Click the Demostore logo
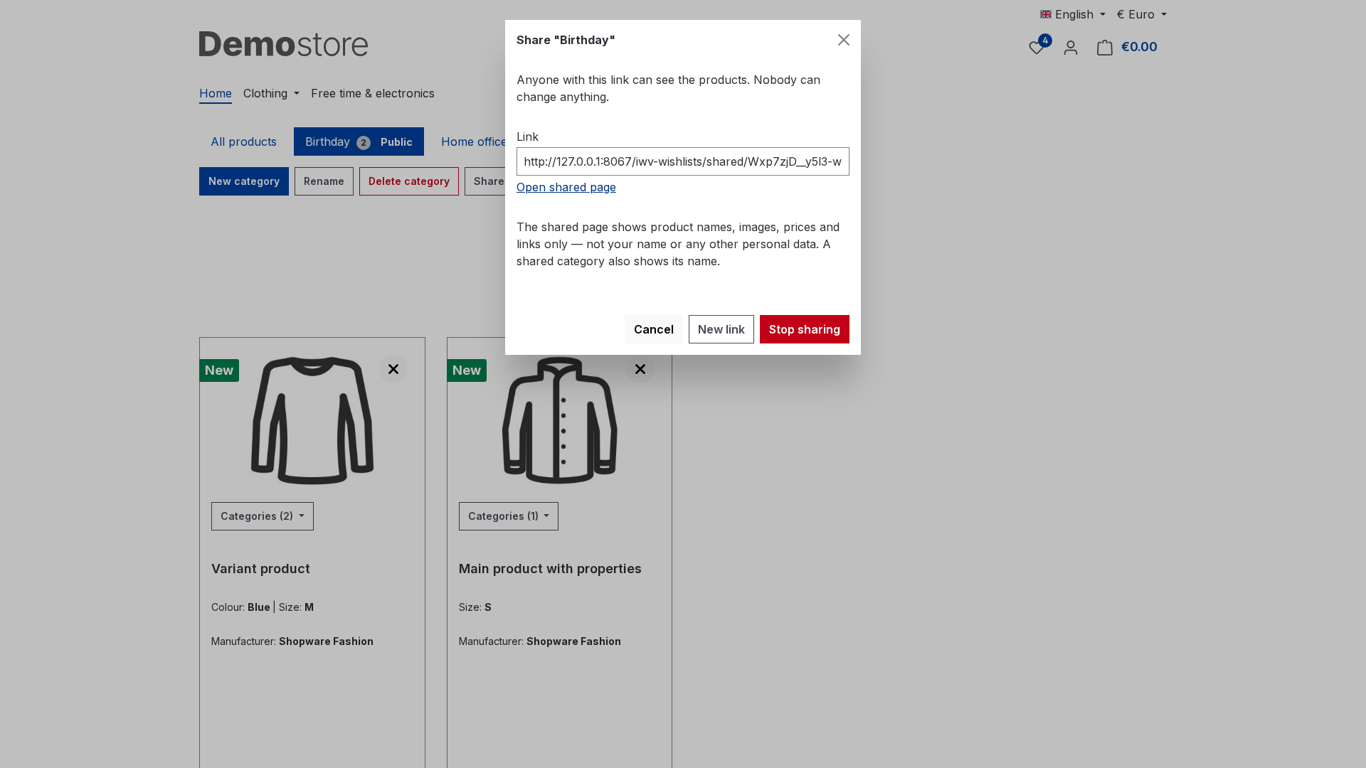Screen dimensions: 1366x768 pos(283,44)
